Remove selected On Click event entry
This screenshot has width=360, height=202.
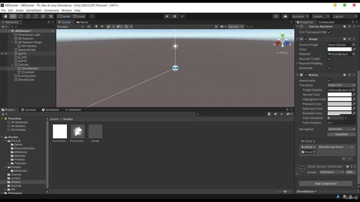(x=350, y=158)
